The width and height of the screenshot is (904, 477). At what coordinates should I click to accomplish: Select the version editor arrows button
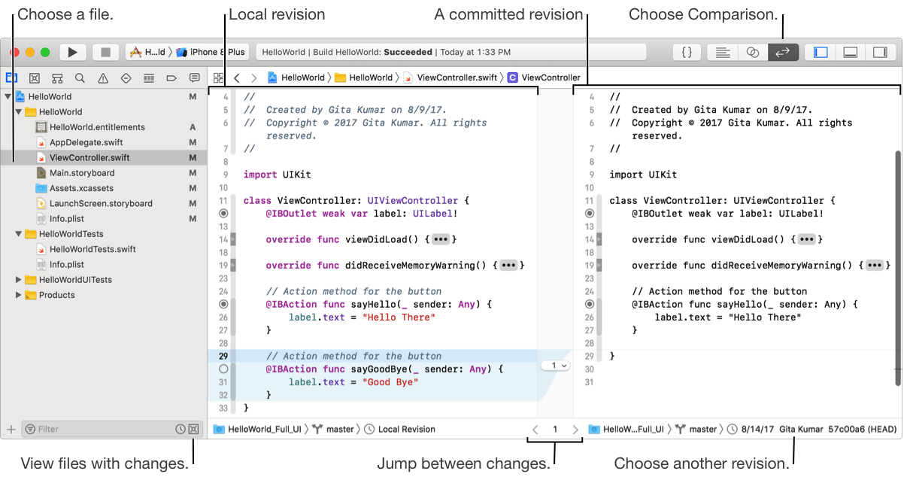coord(783,52)
